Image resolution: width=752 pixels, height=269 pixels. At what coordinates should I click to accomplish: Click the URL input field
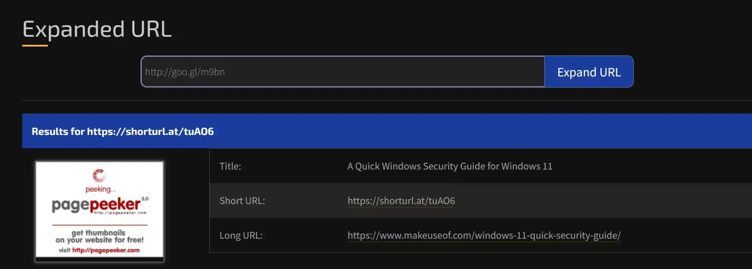(x=342, y=72)
